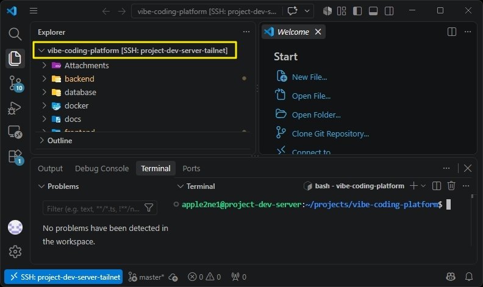The image size is (483, 287).
Task: Go forward with the right arrow
Action: pyautogui.click(x=122, y=12)
